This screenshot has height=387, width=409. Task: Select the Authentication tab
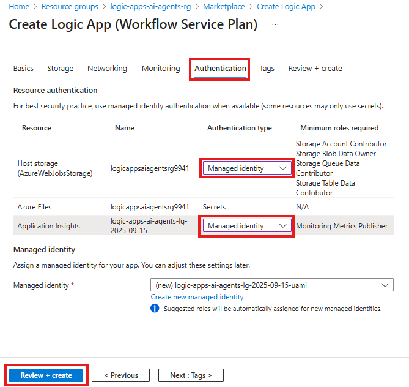point(220,69)
